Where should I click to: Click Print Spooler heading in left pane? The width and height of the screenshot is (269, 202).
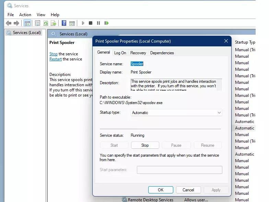coord(62,43)
